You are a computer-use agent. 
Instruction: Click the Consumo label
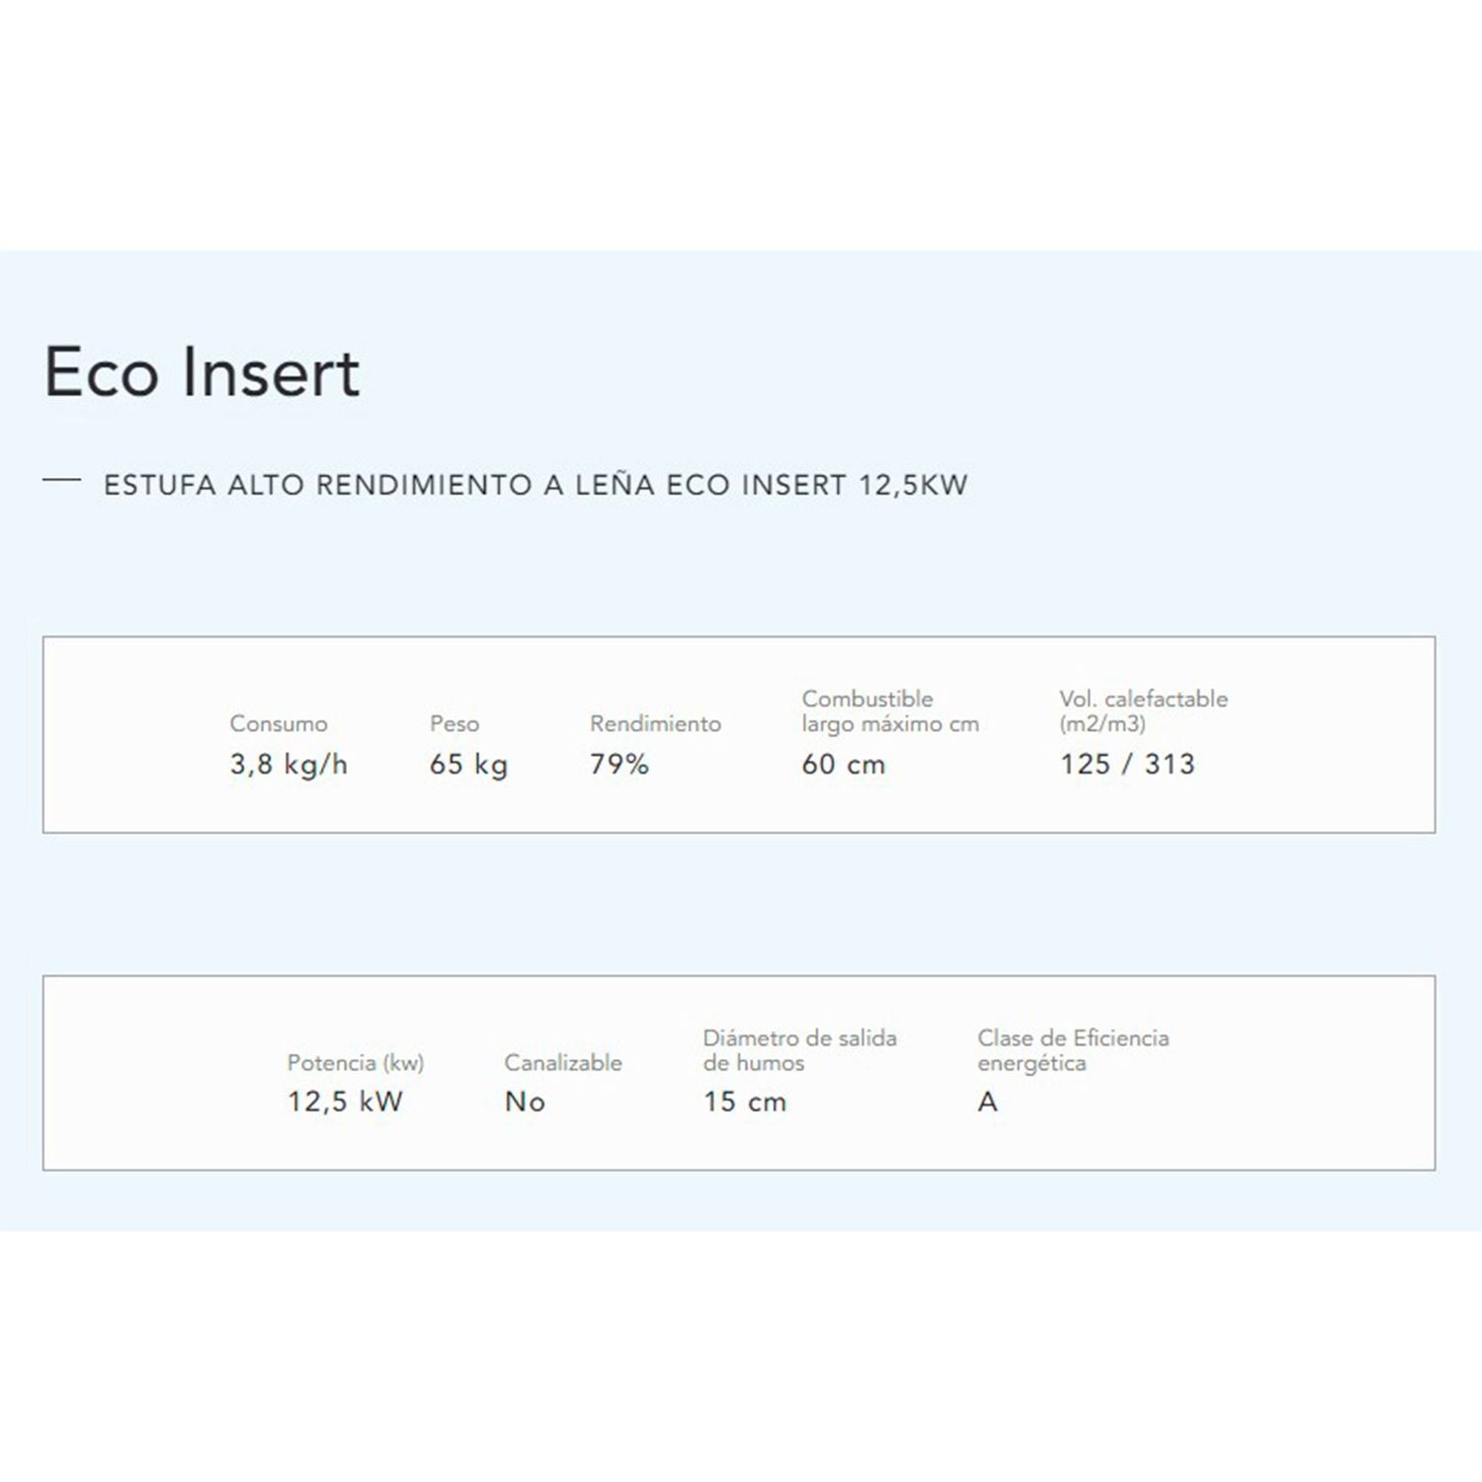[279, 724]
